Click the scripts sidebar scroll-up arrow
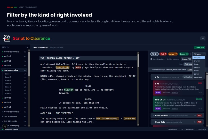 [x=29, y=50]
